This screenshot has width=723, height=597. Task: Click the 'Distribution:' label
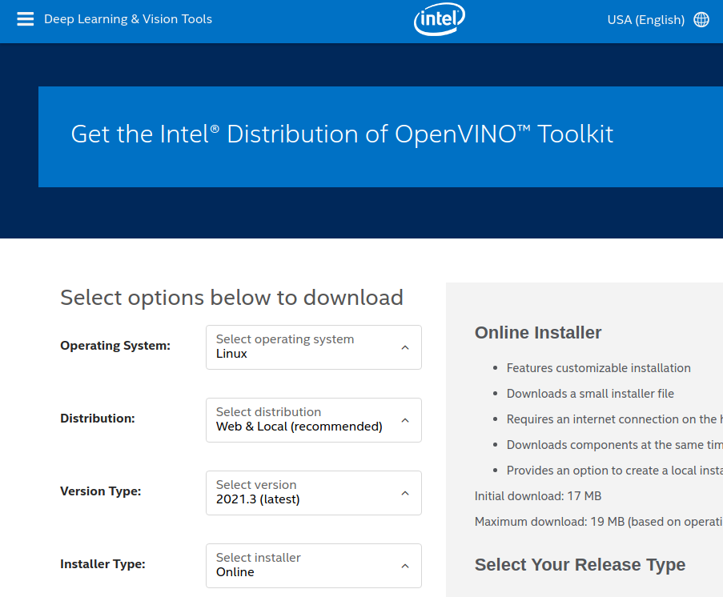(x=98, y=419)
